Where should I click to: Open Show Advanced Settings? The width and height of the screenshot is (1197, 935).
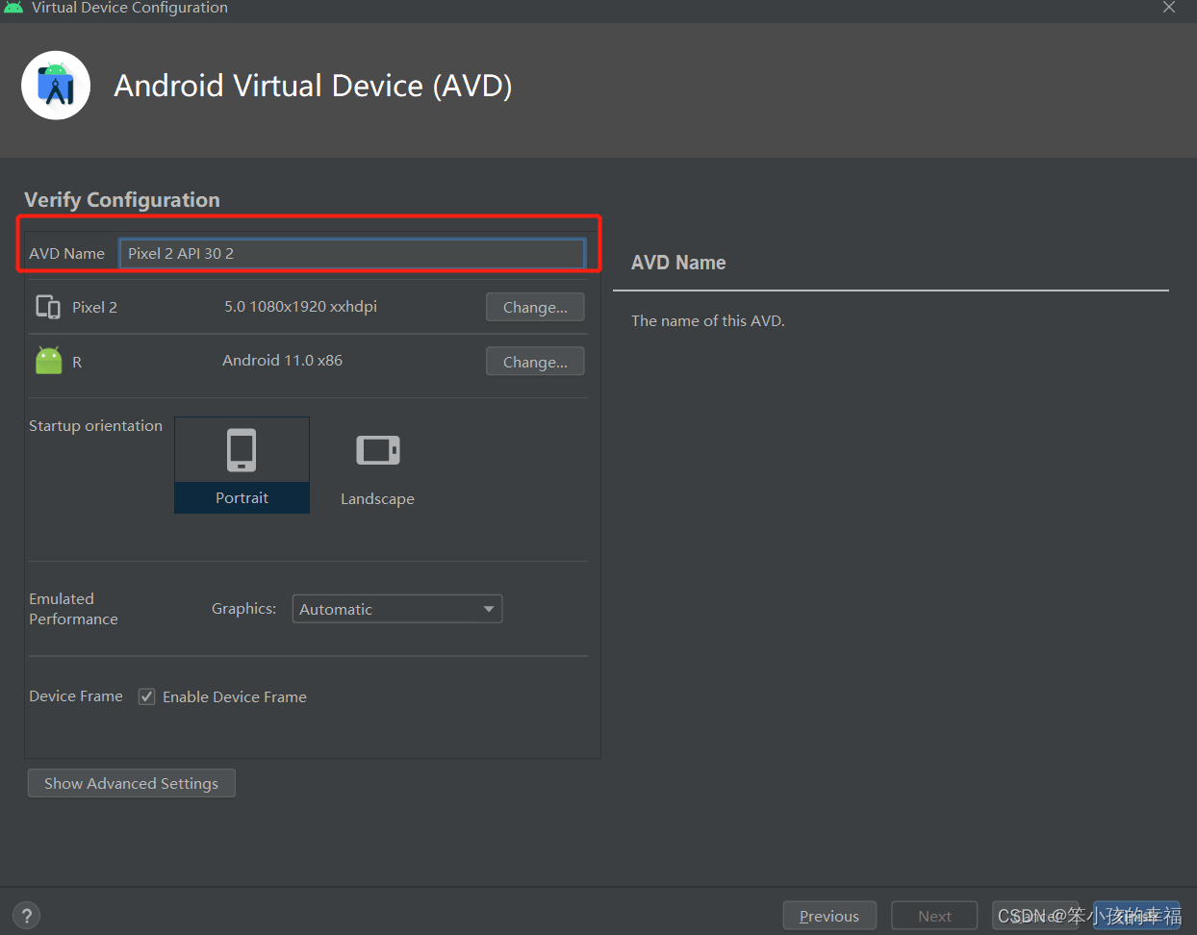pyautogui.click(x=132, y=783)
